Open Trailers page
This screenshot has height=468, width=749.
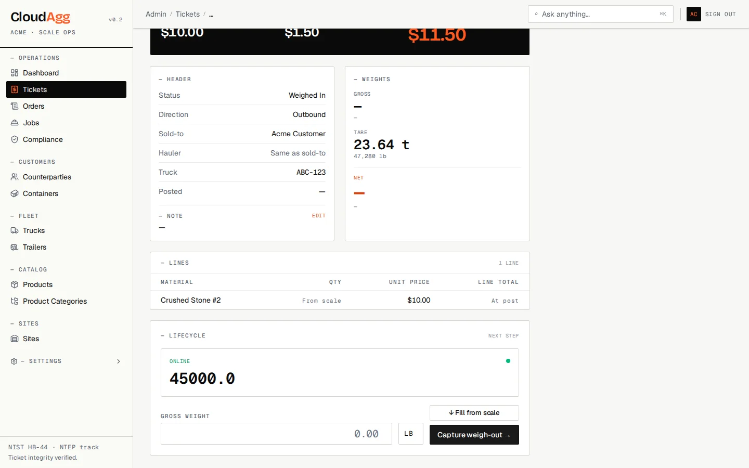coord(66,247)
